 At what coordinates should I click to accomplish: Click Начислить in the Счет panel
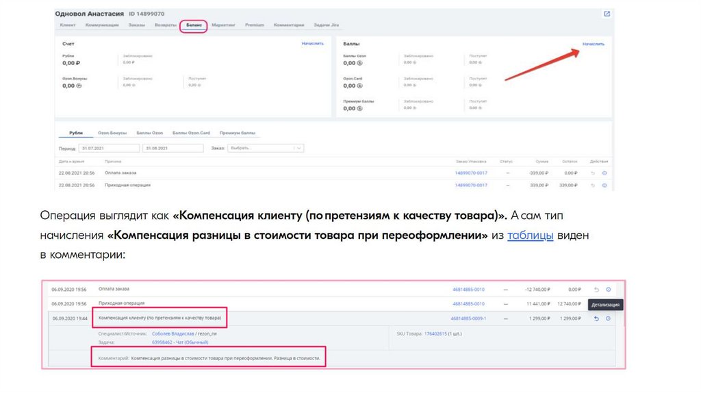coord(312,43)
